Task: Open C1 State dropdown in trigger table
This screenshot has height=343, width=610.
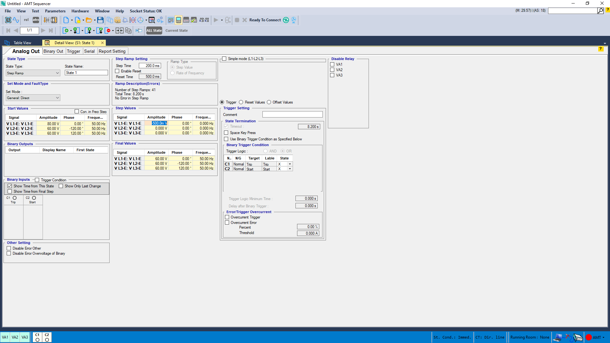Action: tap(290, 164)
